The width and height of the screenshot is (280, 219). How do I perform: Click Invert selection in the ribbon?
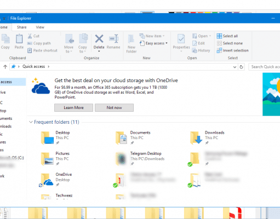click(232, 50)
